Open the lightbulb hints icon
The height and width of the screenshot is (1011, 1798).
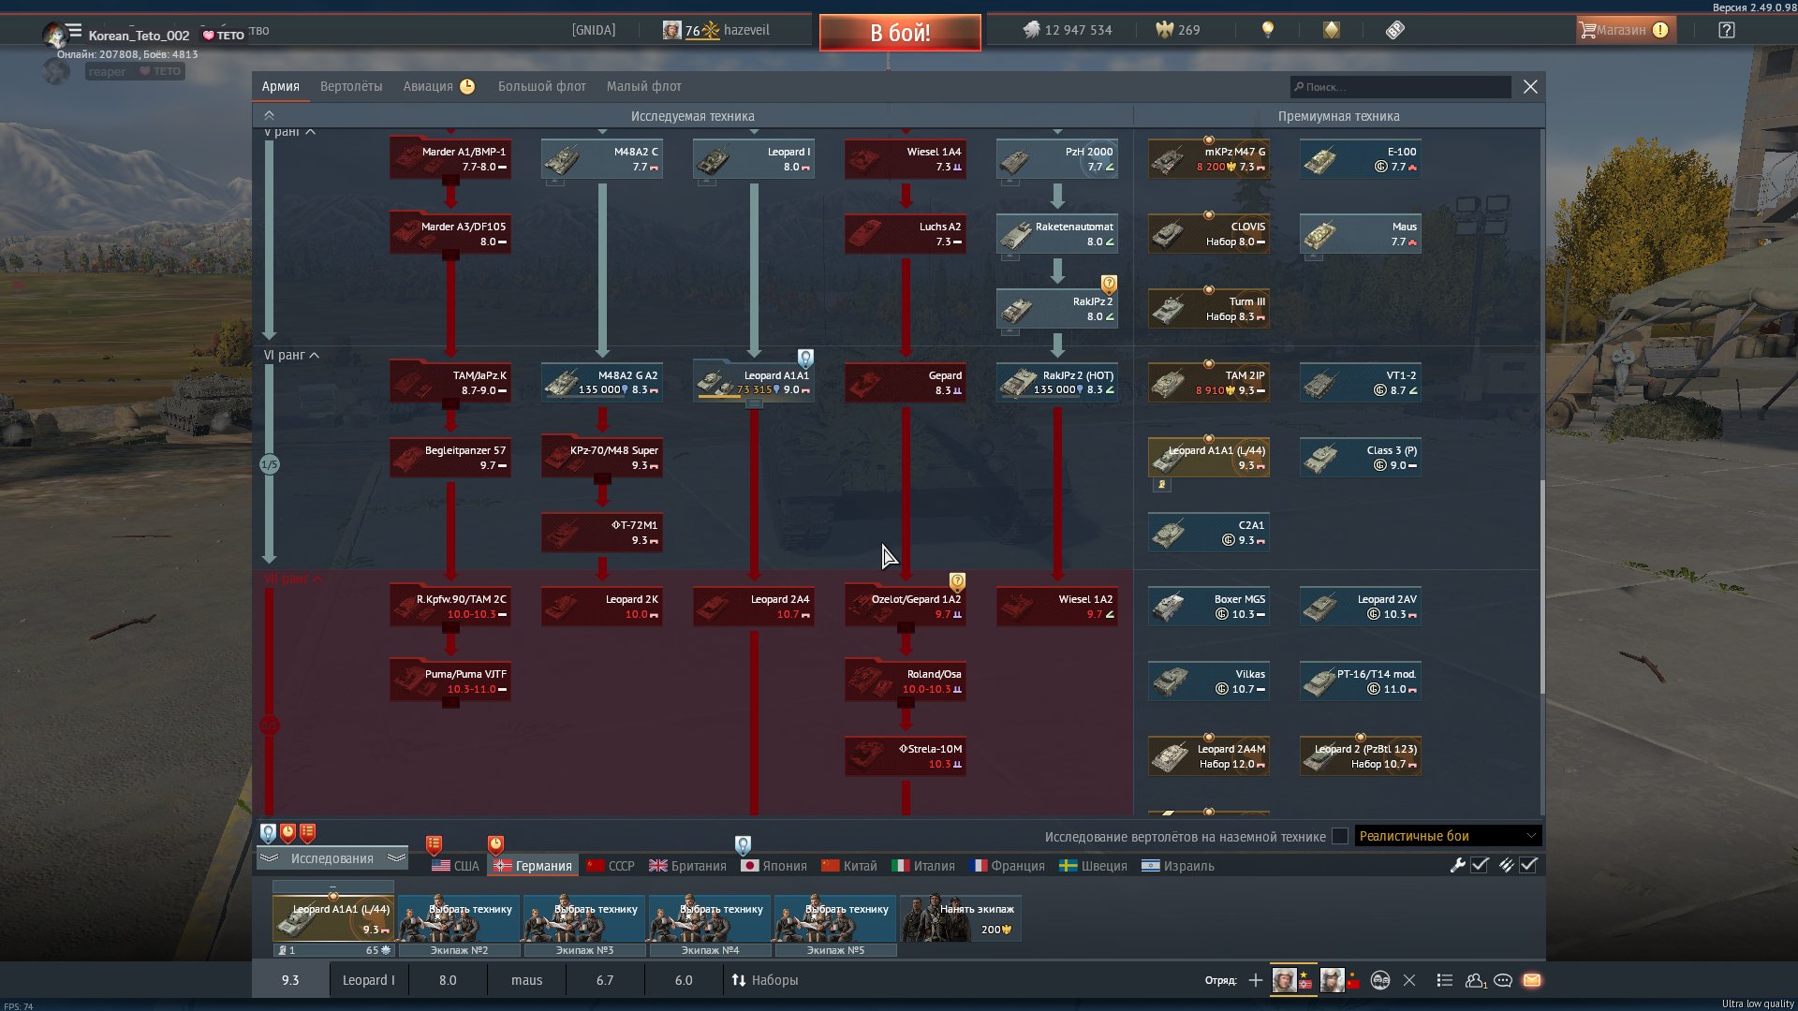(1268, 30)
